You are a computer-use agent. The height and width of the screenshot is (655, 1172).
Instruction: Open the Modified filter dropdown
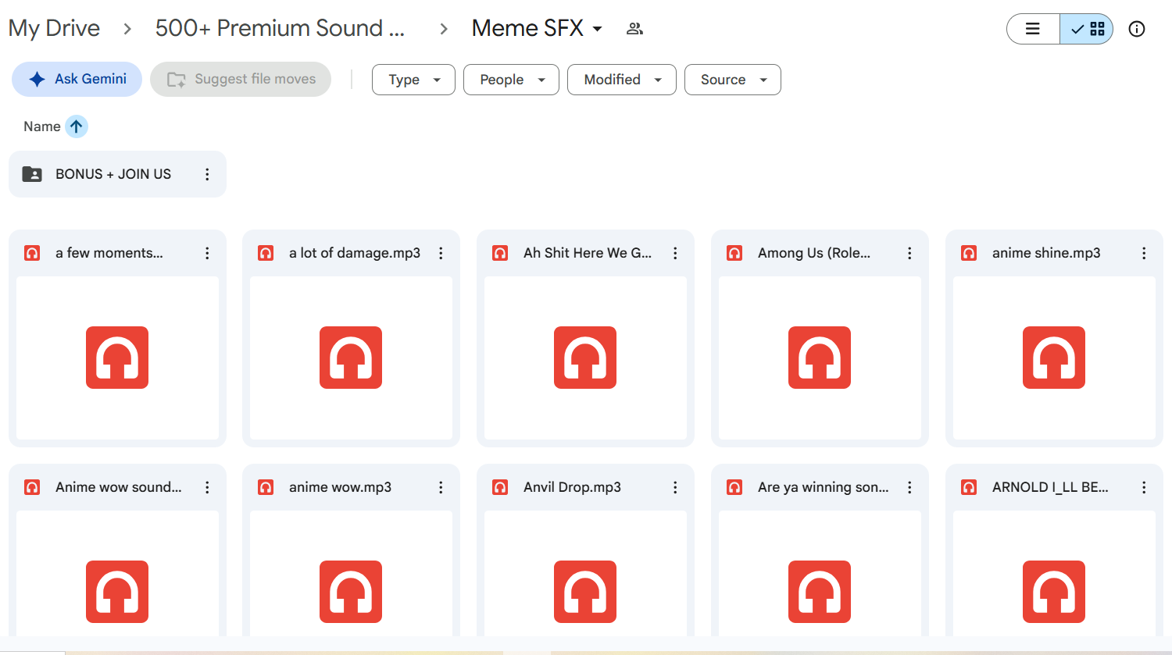(622, 80)
